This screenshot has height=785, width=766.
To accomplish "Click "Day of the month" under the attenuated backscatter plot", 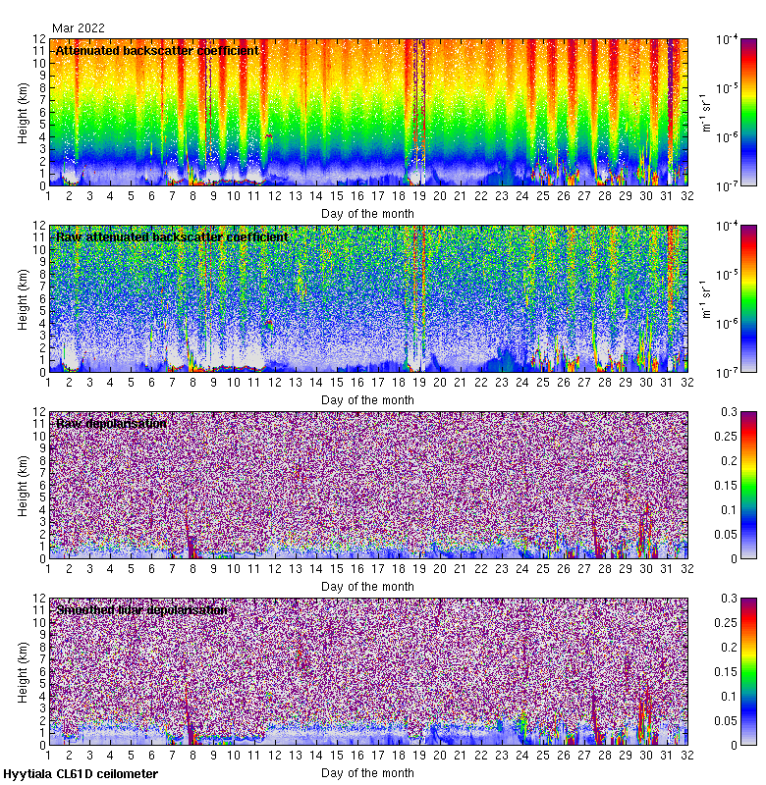I will click(x=367, y=214).
